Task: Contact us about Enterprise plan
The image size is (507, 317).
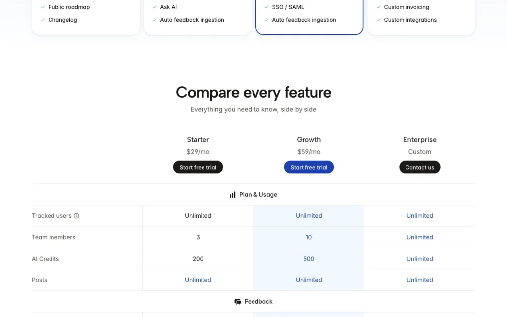Action: 420,167
